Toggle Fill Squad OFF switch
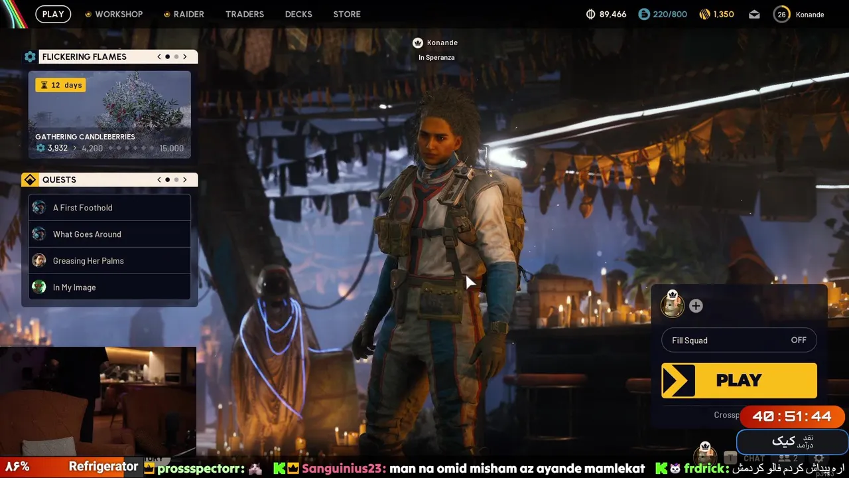Viewport: 849px width, 478px height. (x=739, y=340)
